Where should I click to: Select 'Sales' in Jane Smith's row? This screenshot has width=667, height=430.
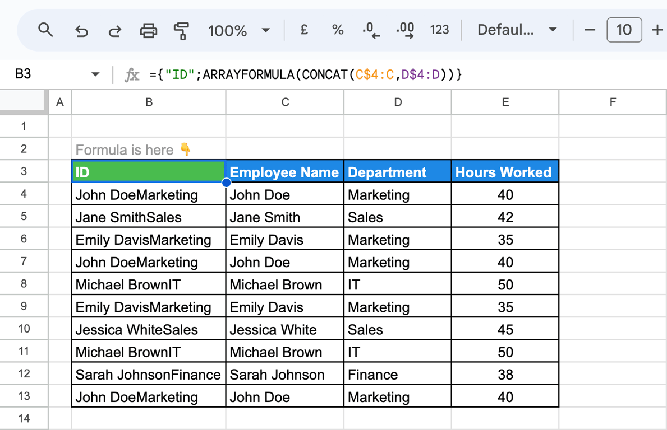click(398, 217)
